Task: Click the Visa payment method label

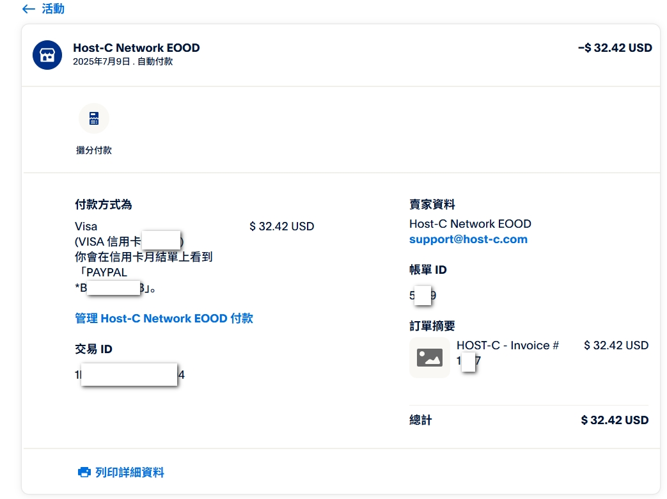Action: (86, 226)
